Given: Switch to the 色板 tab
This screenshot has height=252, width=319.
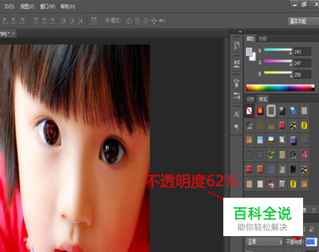Looking at the screenshot, I should click(x=263, y=38).
